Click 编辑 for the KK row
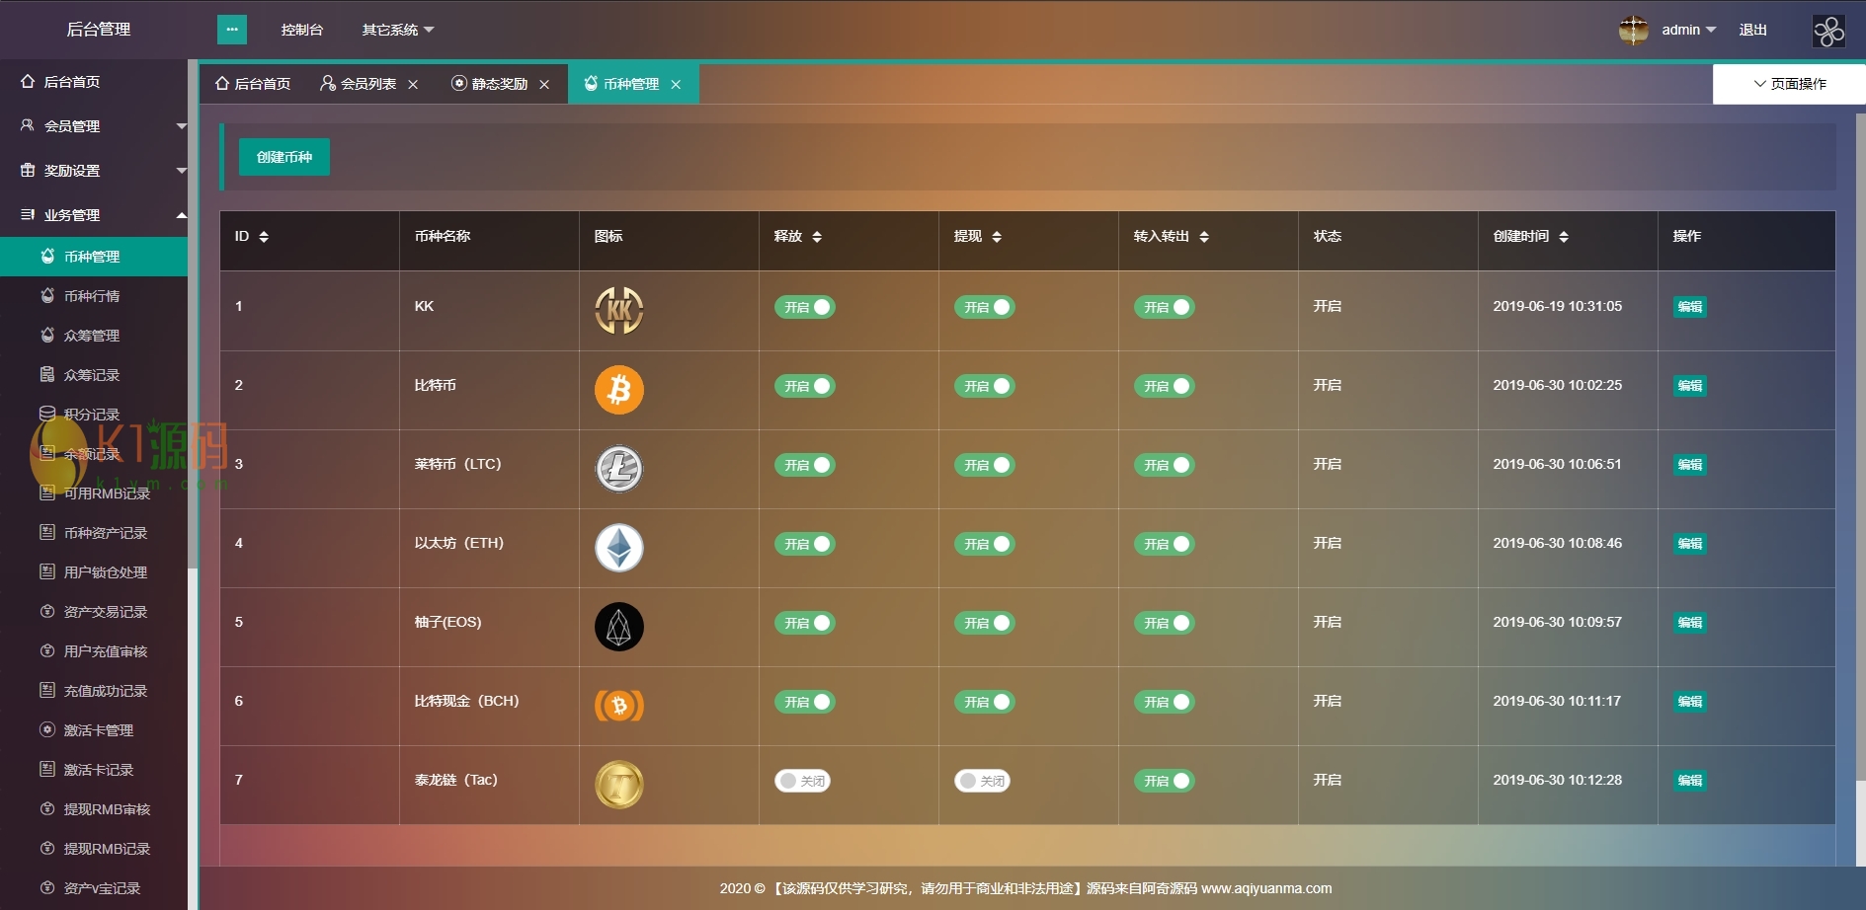 tap(1690, 307)
